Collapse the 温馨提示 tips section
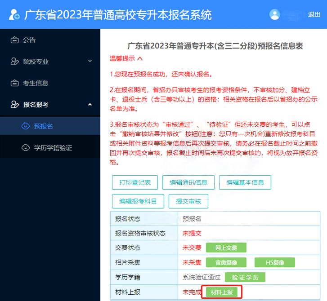Viewport: 327px width, 301px height. [139, 58]
